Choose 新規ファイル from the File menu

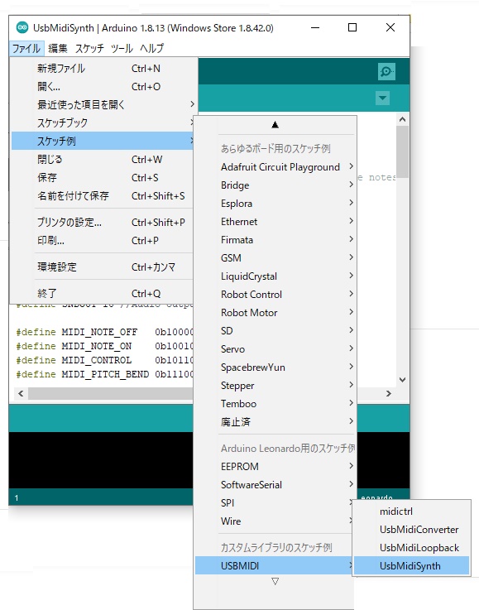pyautogui.click(x=104, y=69)
